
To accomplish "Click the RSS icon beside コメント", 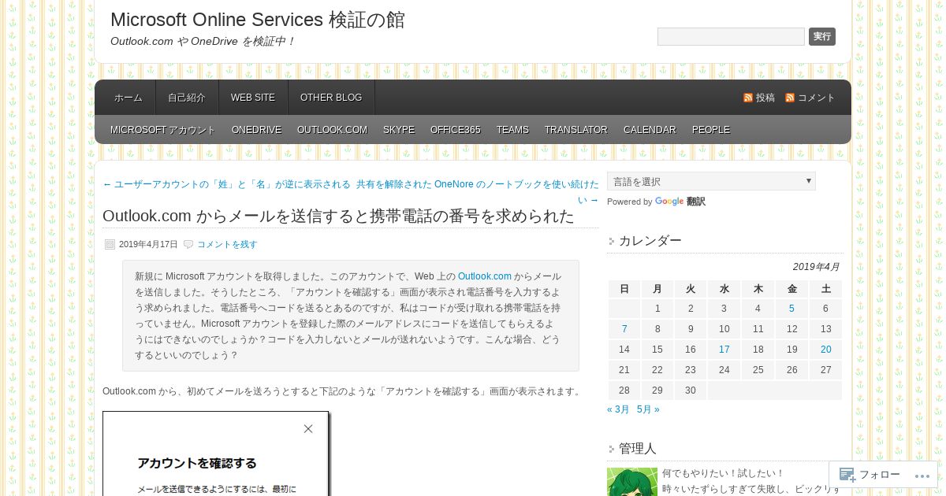I will [790, 98].
